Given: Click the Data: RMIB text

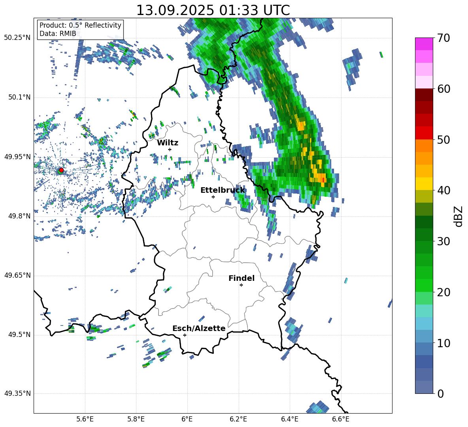Looking at the screenshot, I should [58, 34].
